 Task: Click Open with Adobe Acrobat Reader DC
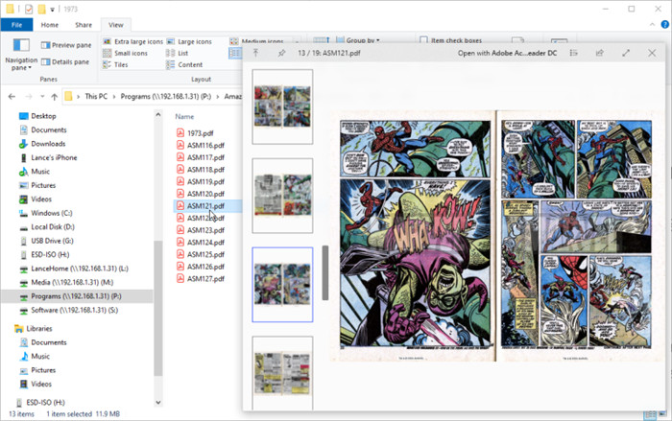507,53
